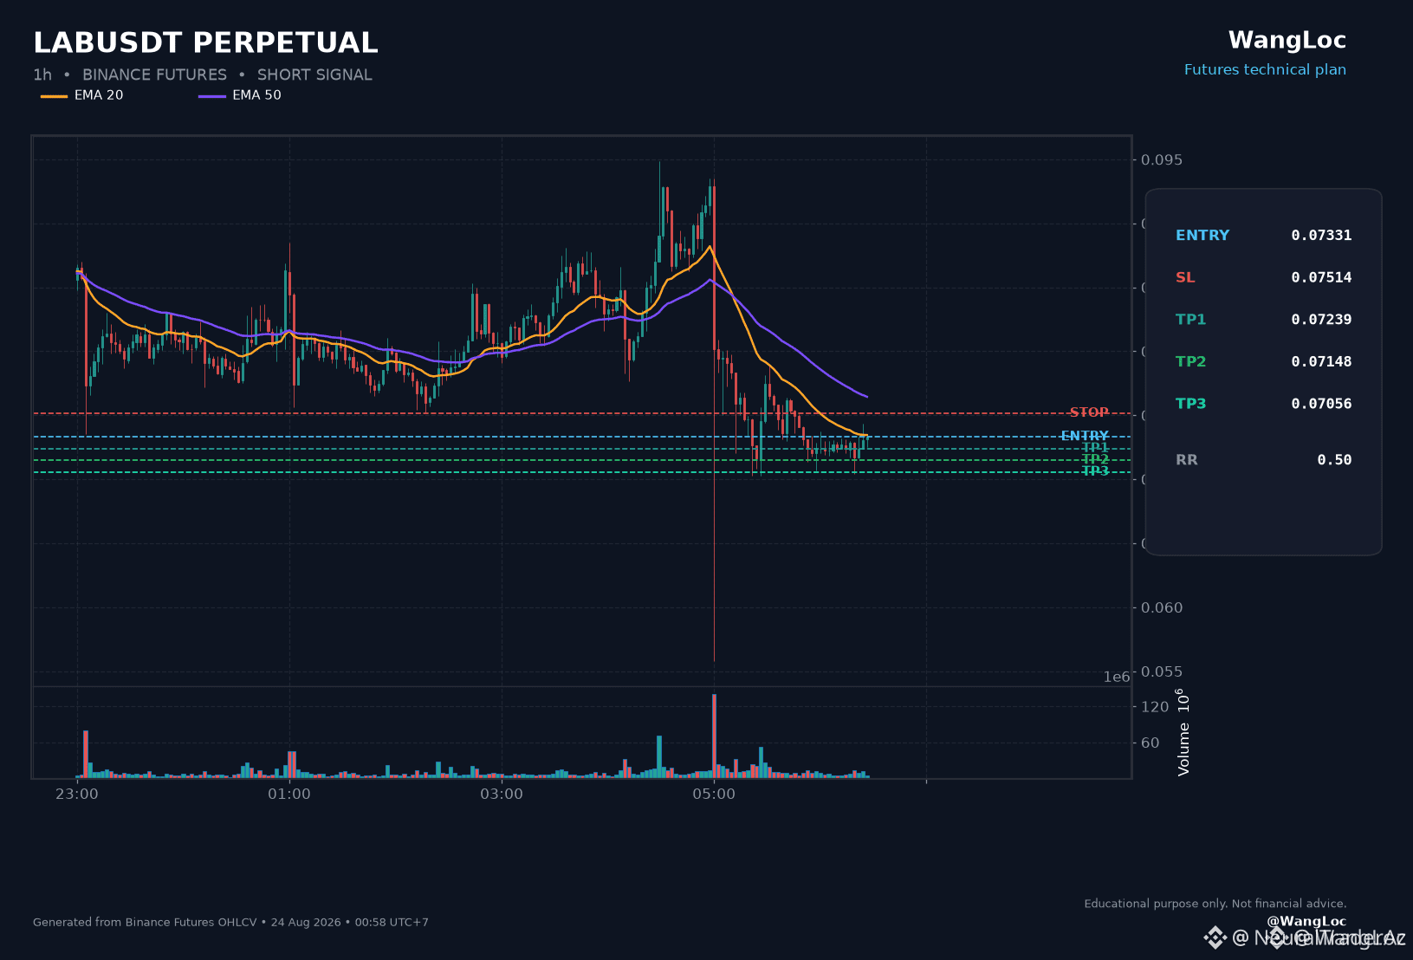This screenshot has width=1413, height=960.
Task: Click the EMA 20 legend label
Action: tap(99, 95)
